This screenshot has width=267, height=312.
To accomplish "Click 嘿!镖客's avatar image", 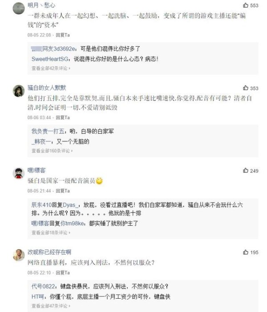I will 18,173.
